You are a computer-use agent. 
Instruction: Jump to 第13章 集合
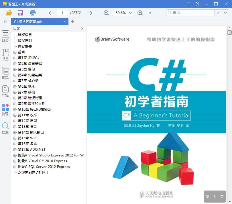(27, 127)
